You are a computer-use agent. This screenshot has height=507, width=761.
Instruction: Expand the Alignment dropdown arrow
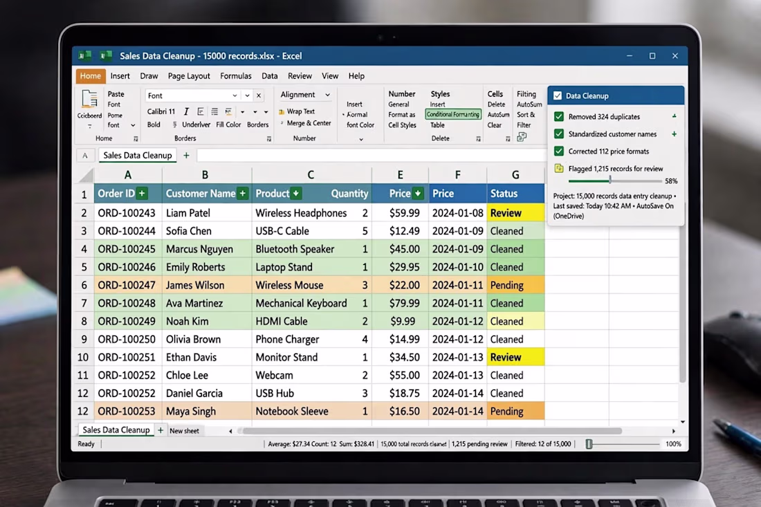[328, 95]
